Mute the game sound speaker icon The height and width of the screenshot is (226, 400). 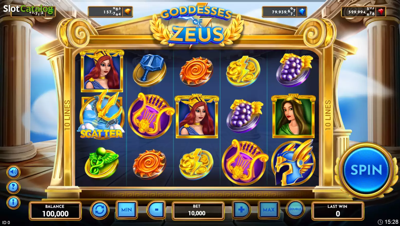(13, 172)
